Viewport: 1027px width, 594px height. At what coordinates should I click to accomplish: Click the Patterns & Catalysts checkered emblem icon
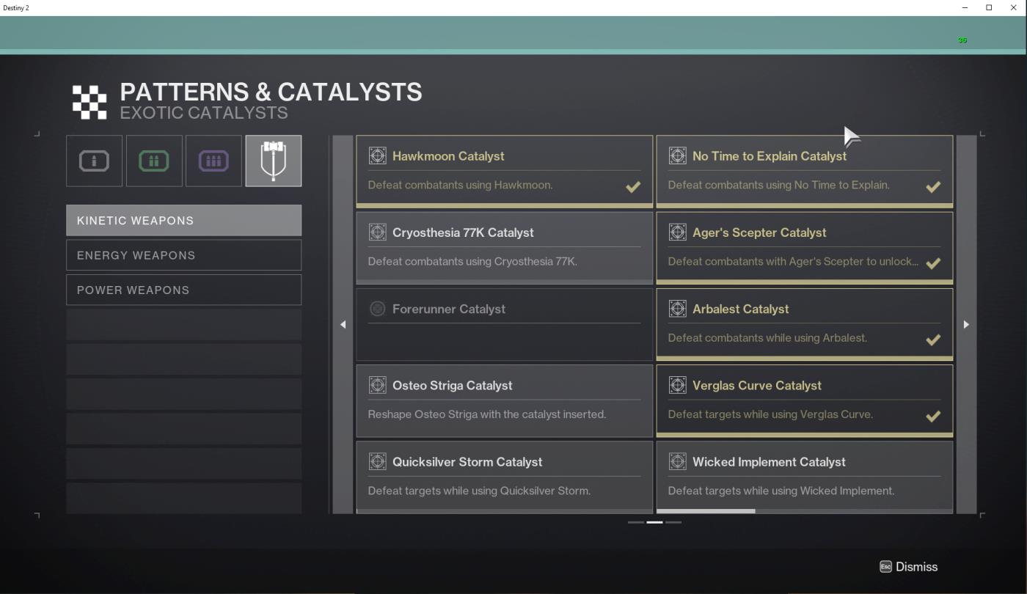pyautogui.click(x=89, y=101)
